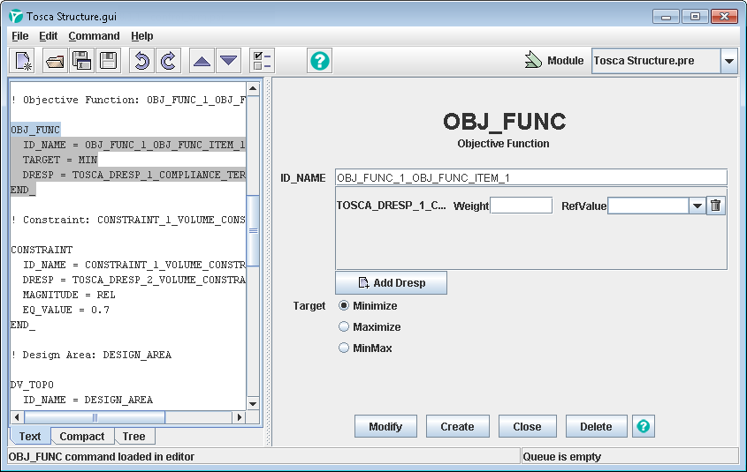Click the Delete button
This screenshot has width=747, height=472.
coord(596,426)
